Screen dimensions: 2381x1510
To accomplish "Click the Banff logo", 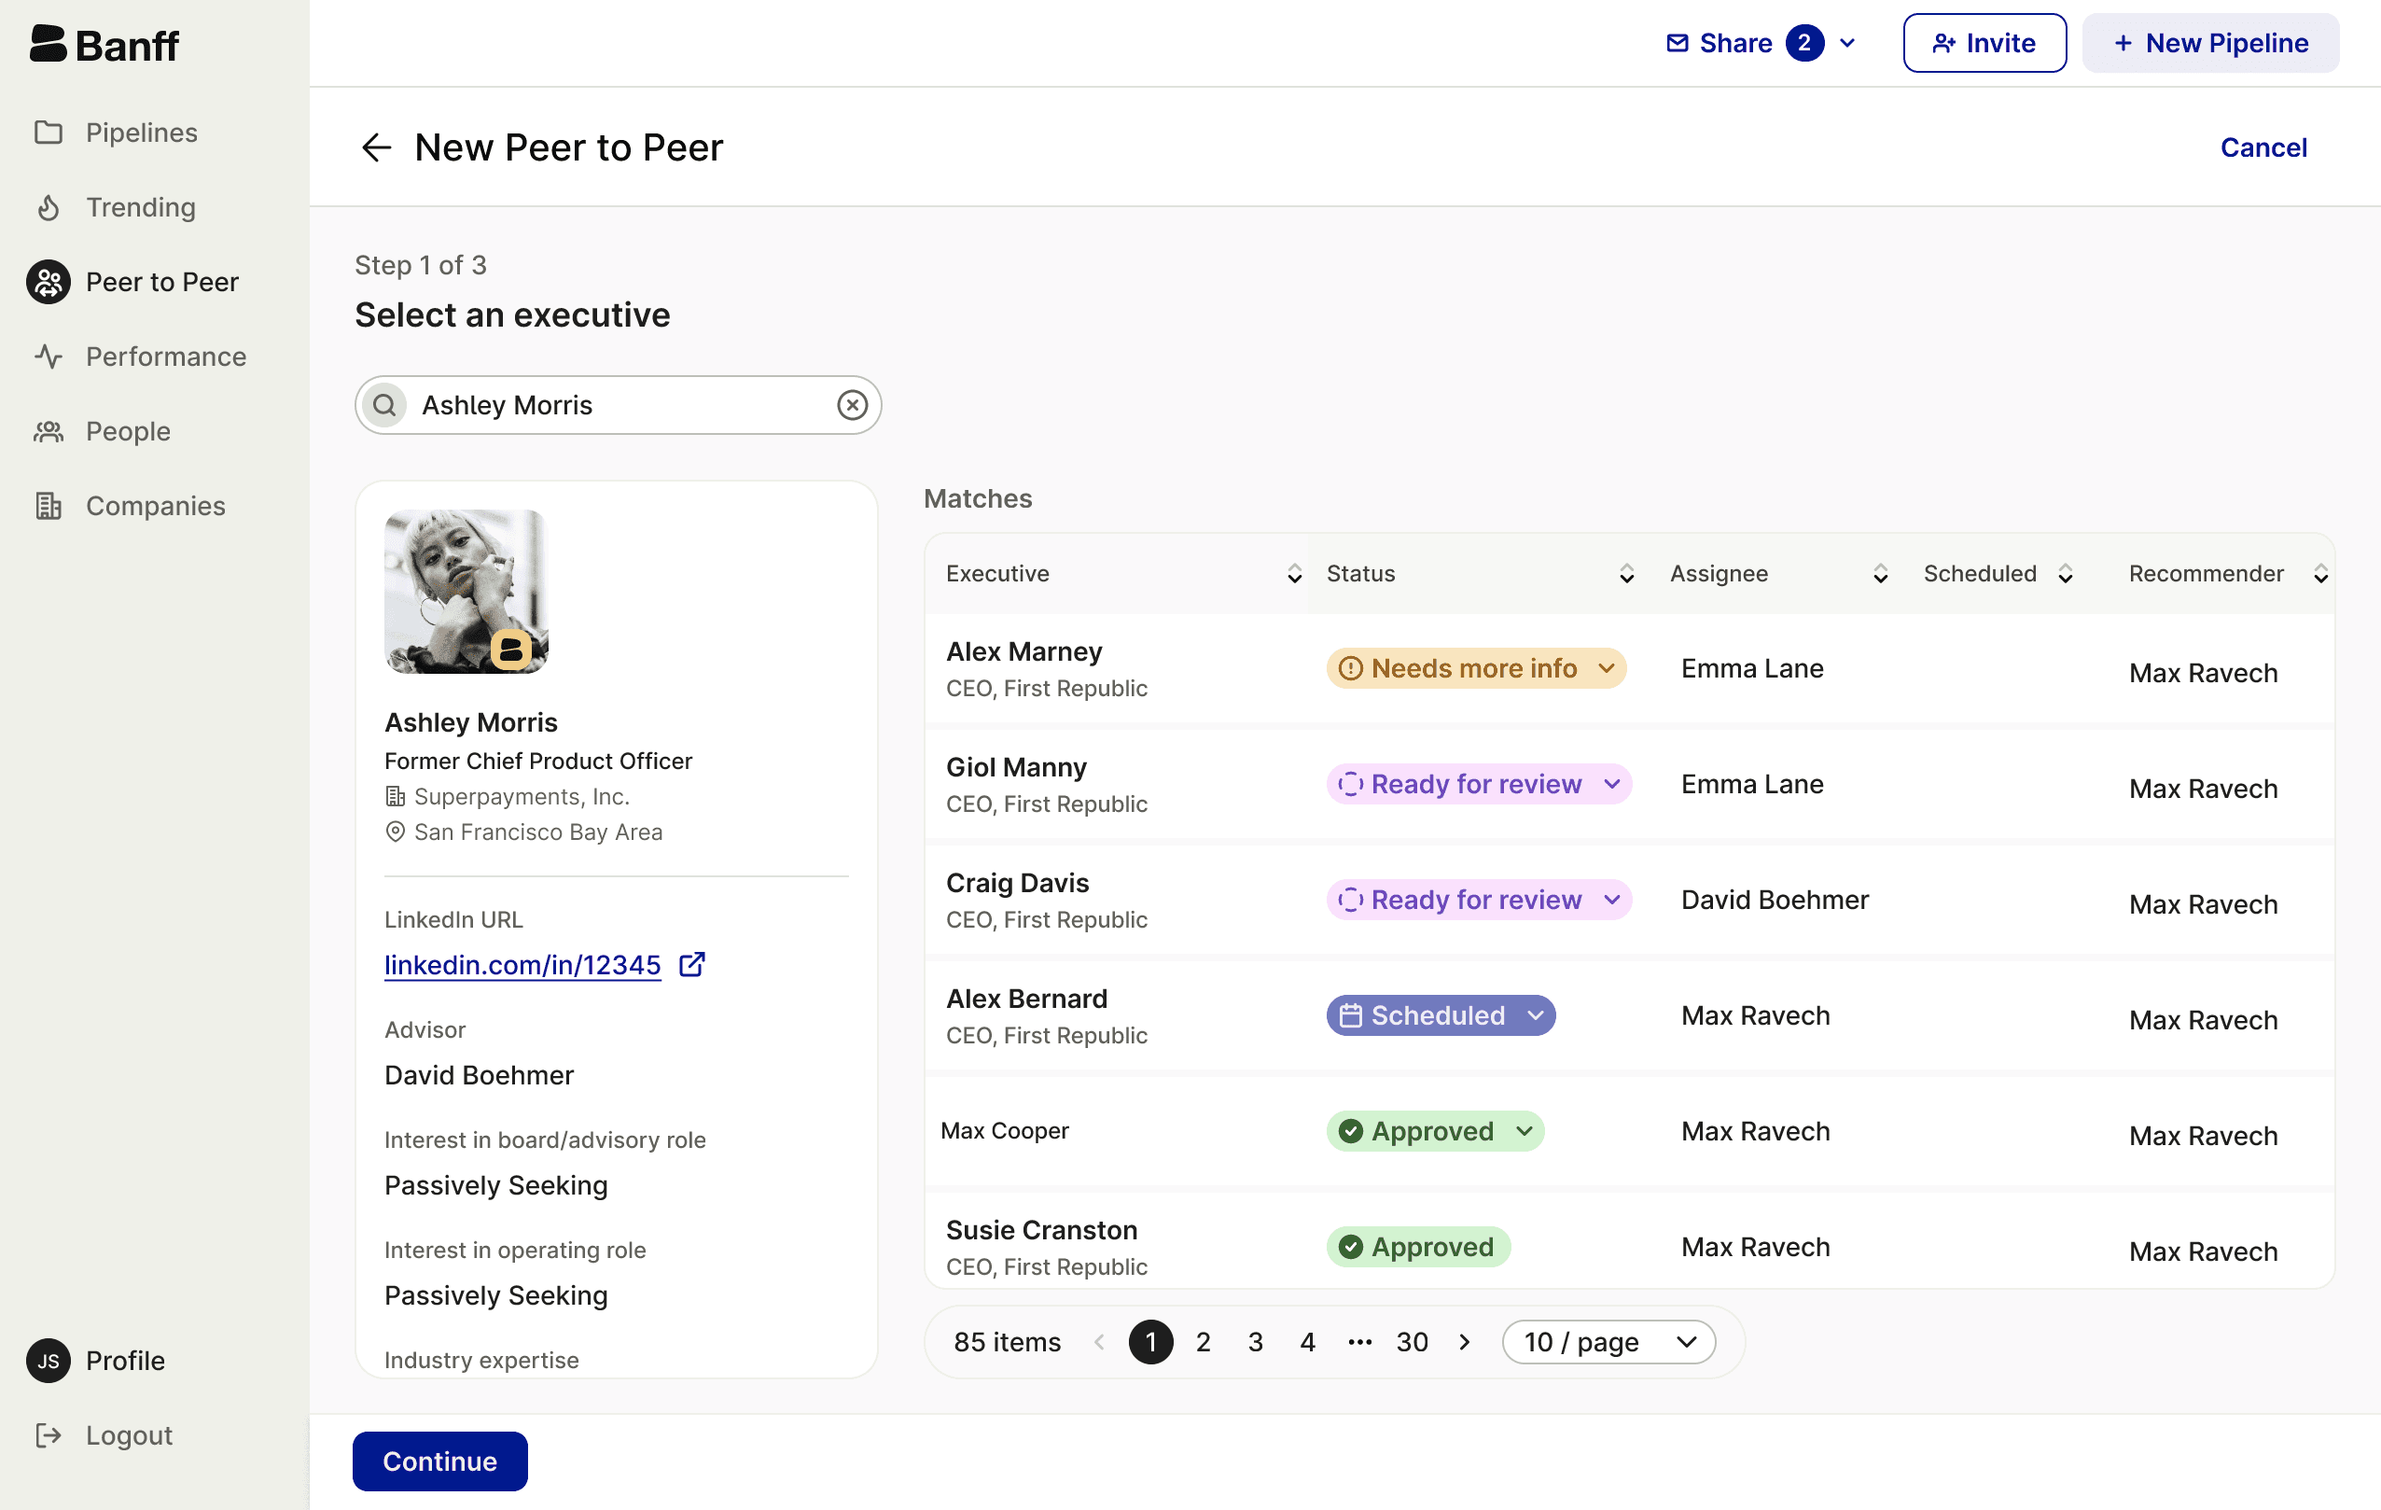I will click(104, 45).
